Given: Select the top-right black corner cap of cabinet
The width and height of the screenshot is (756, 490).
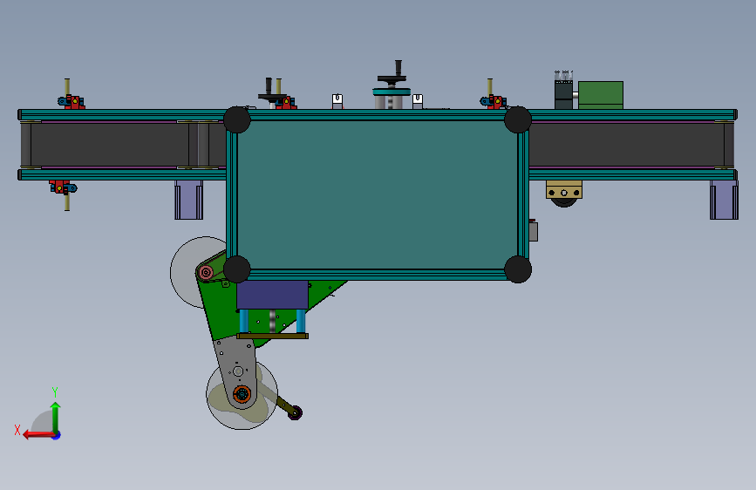Looking at the screenshot, I should [x=518, y=119].
